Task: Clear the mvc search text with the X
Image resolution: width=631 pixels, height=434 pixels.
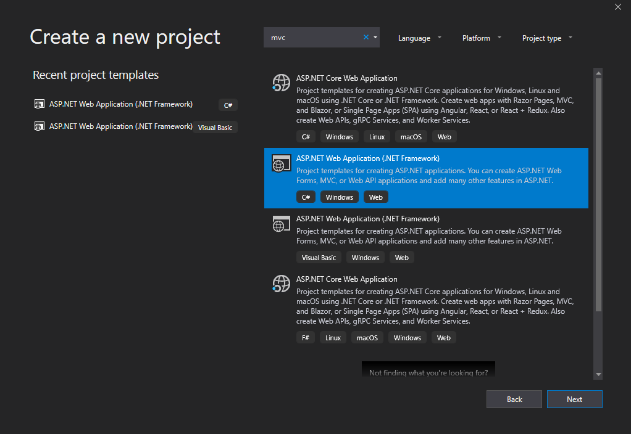Action: [366, 38]
